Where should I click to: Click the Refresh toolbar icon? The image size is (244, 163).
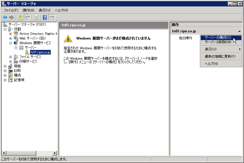(36, 17)
